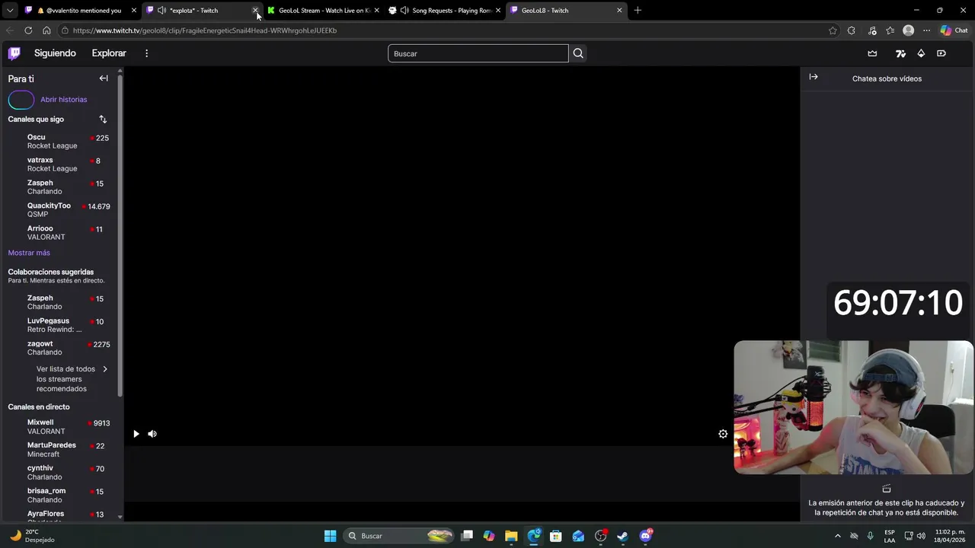Viewport: 975px width, 548px height.
Task: Open LuvPegasus suggested channel
Action: 61,325
